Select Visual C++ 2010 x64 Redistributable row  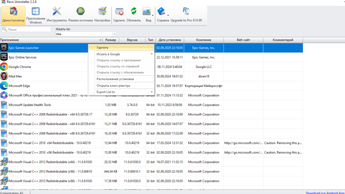[152, 143]
